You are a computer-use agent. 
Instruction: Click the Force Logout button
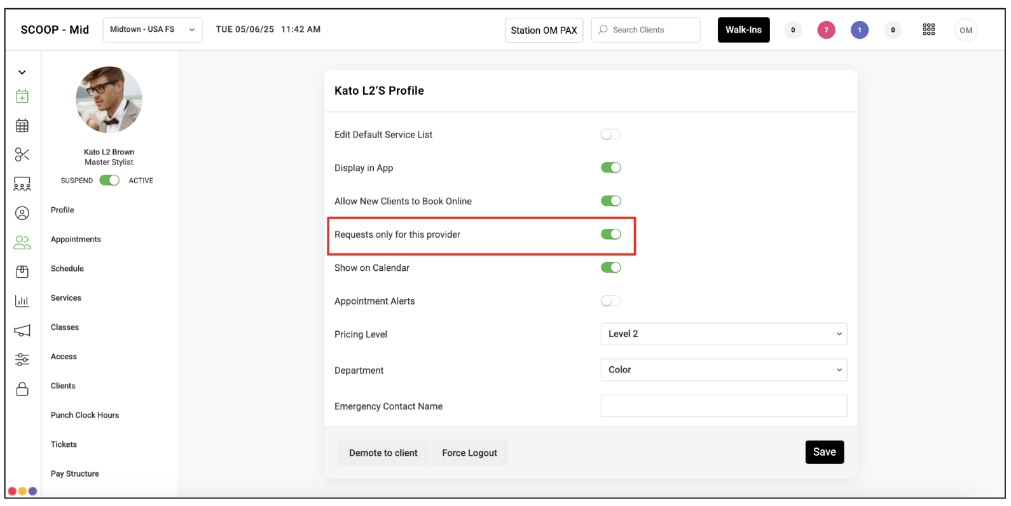pyautogui.click(x=469, y=453)
